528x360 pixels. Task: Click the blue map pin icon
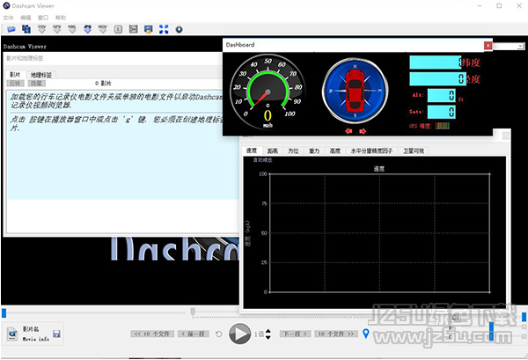pyautogui.click(x=367, y=334)
